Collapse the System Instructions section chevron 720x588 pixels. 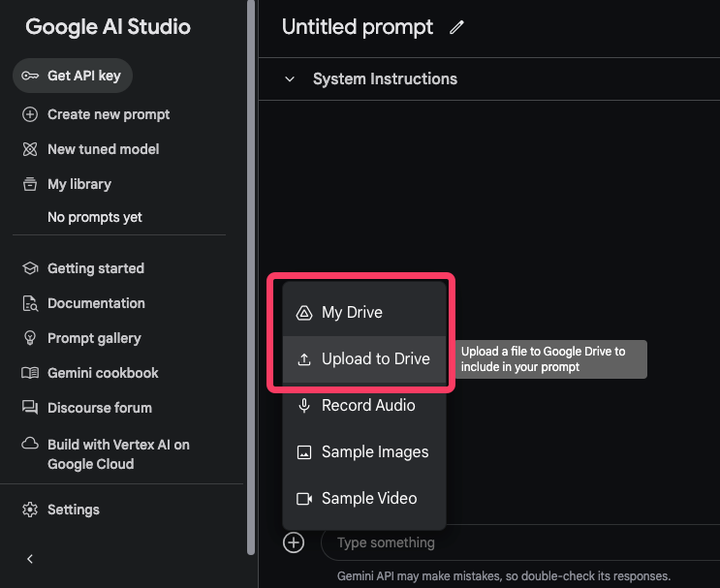(x=290, y=79)
